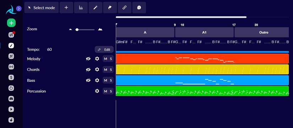This screenshot has height=128, width=293.
Task: Open the info toolbar icon
Action: click(139, 8)
